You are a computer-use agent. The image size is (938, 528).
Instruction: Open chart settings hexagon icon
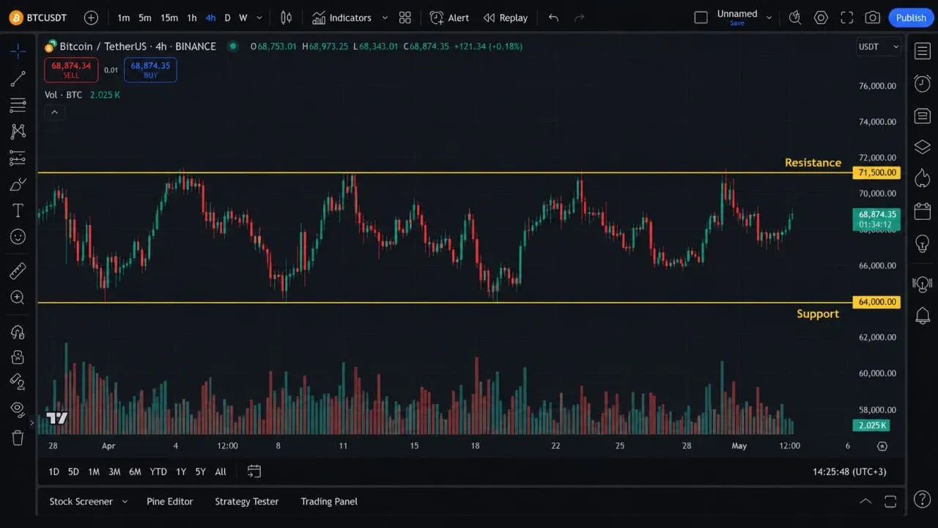[x=821, y=18]
